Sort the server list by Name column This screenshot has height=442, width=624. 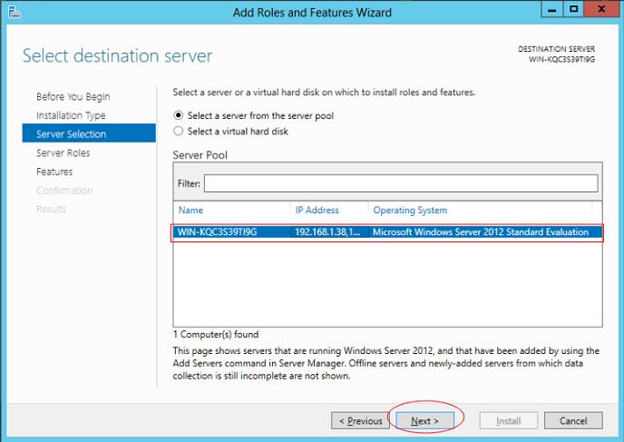tap(190, 211)
